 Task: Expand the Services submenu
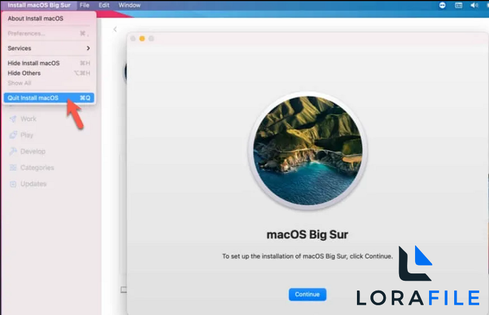tap(49, 48)
